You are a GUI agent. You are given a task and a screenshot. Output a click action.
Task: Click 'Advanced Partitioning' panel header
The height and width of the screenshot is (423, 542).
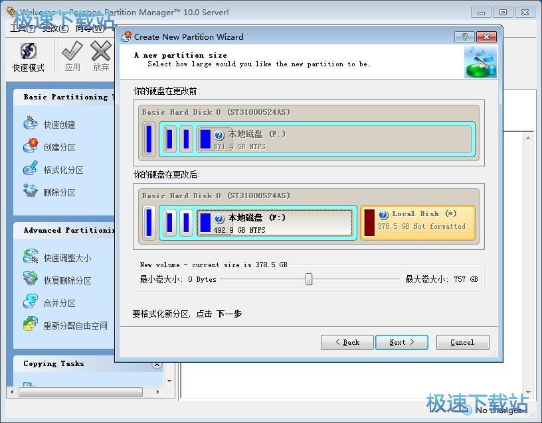[x=64, y=230]
